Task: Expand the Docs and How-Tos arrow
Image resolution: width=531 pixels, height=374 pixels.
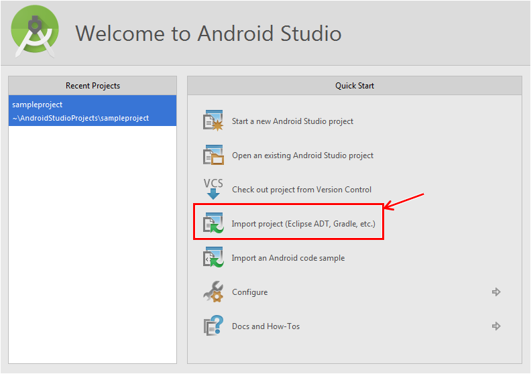Action: tap(496, 326)
